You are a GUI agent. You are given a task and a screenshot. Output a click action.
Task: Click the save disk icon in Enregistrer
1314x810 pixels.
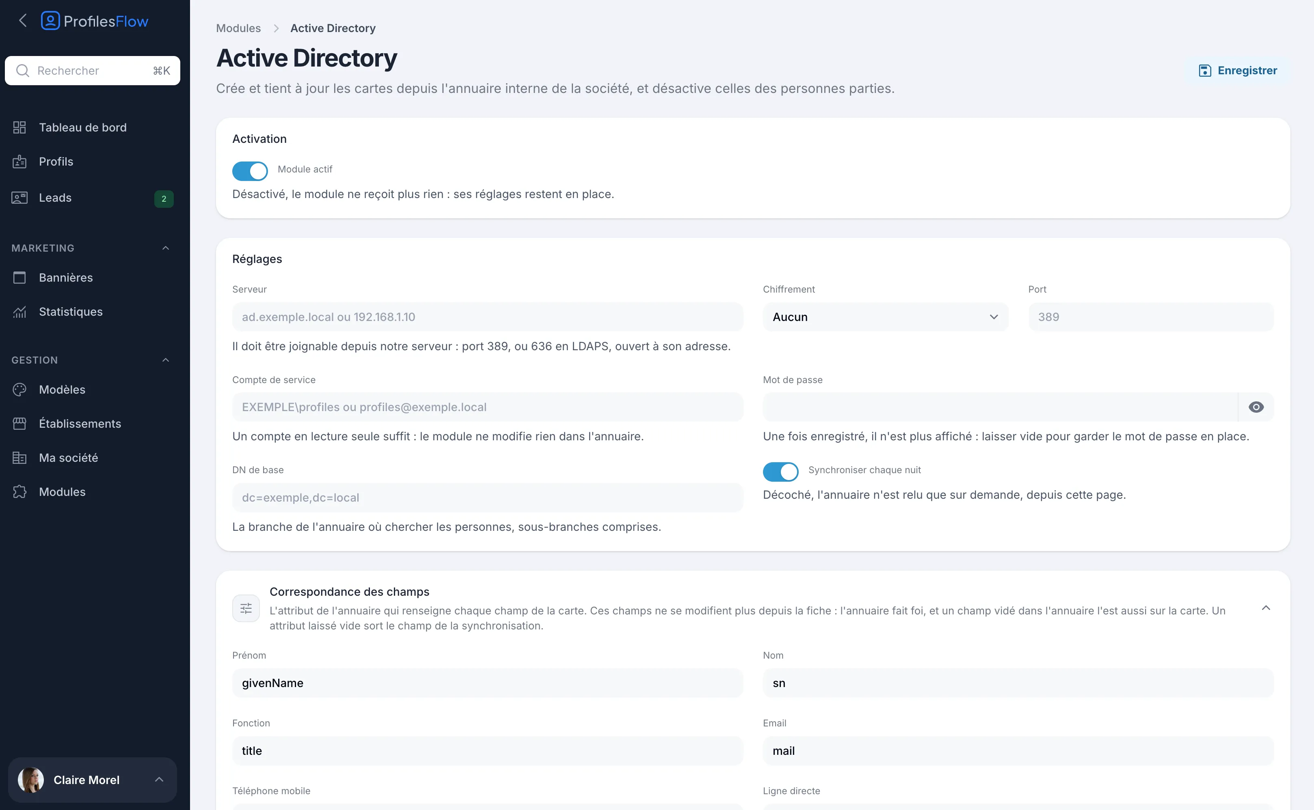[x=1205, y=71]
